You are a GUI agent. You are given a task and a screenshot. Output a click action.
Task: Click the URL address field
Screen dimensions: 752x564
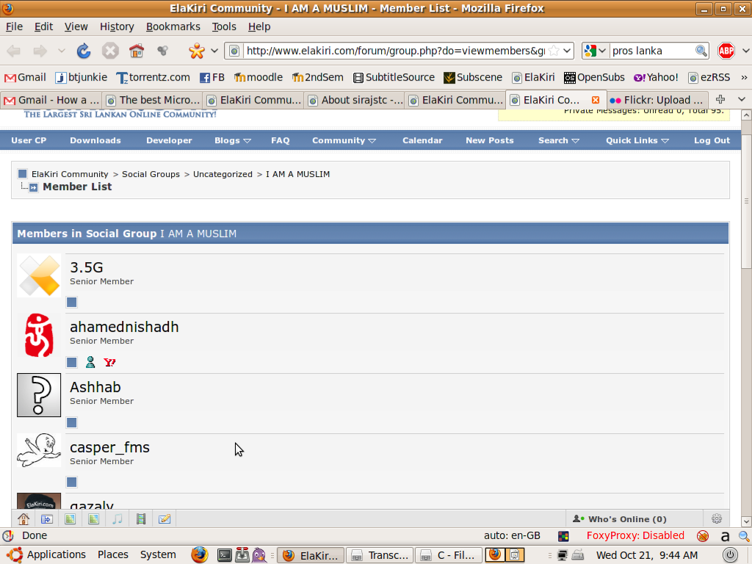pyautogui.click(x=395, y=51)
